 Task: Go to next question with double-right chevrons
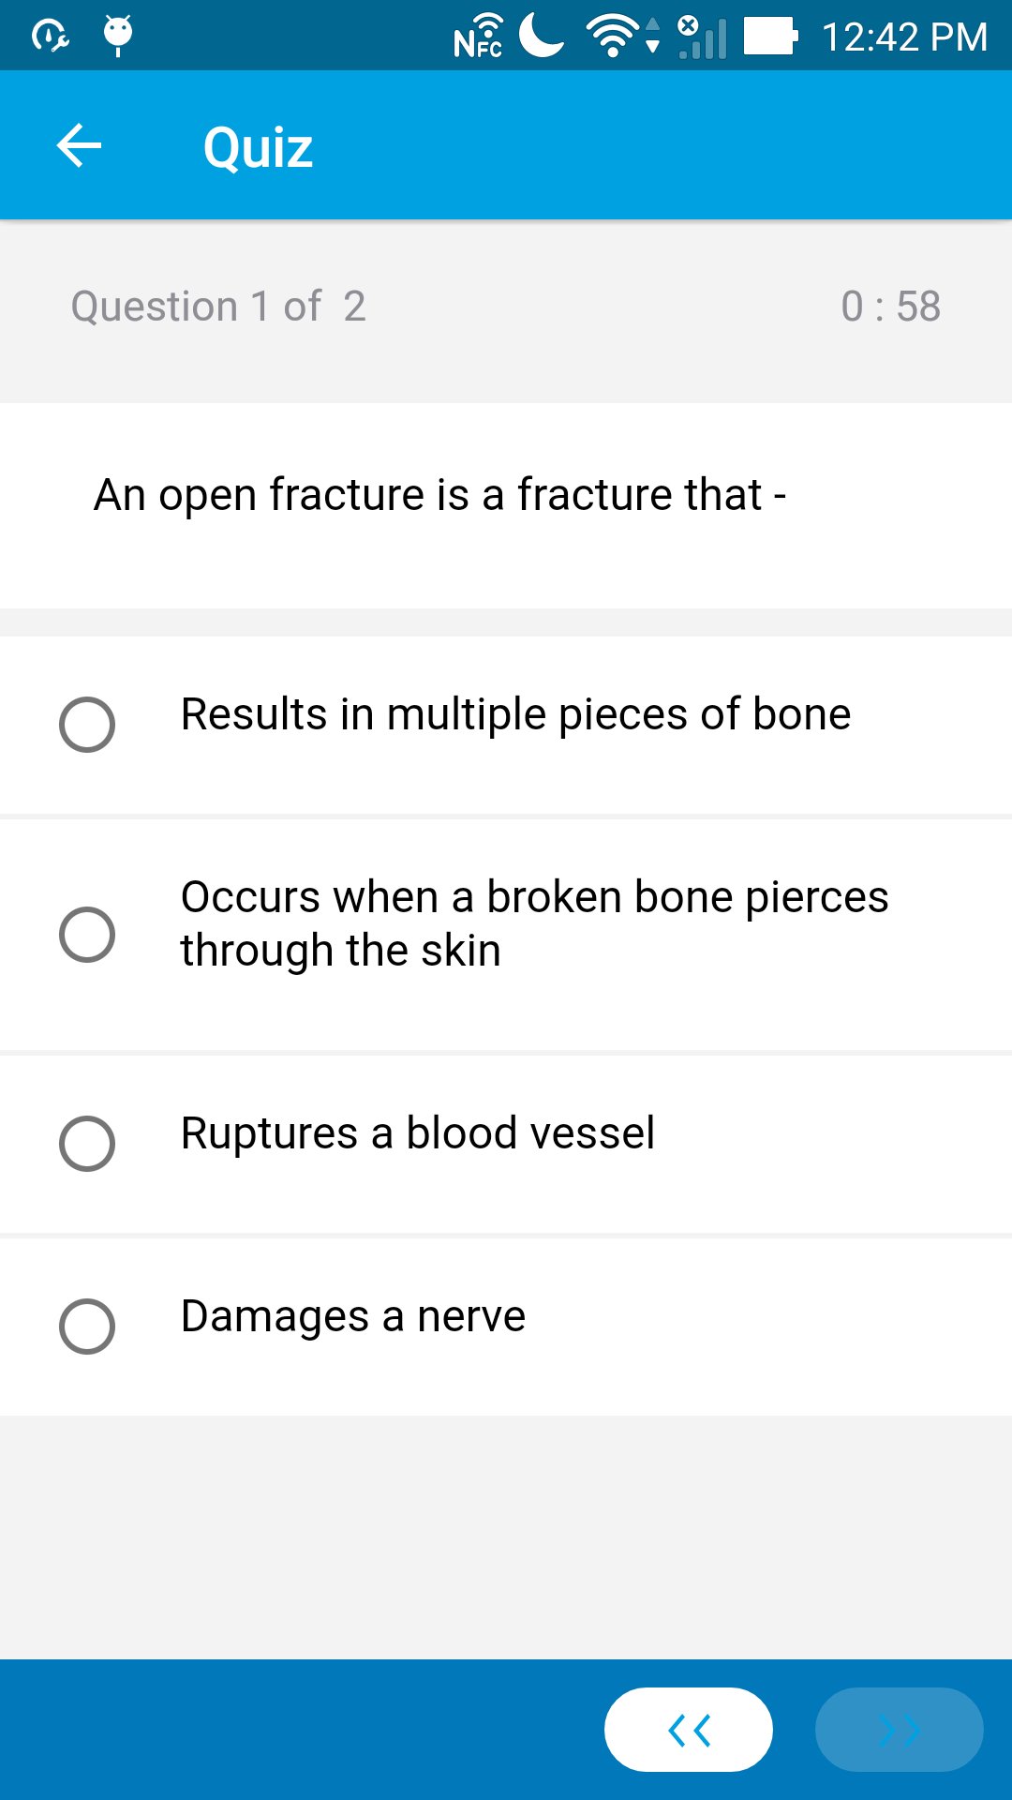point(899,1730)
